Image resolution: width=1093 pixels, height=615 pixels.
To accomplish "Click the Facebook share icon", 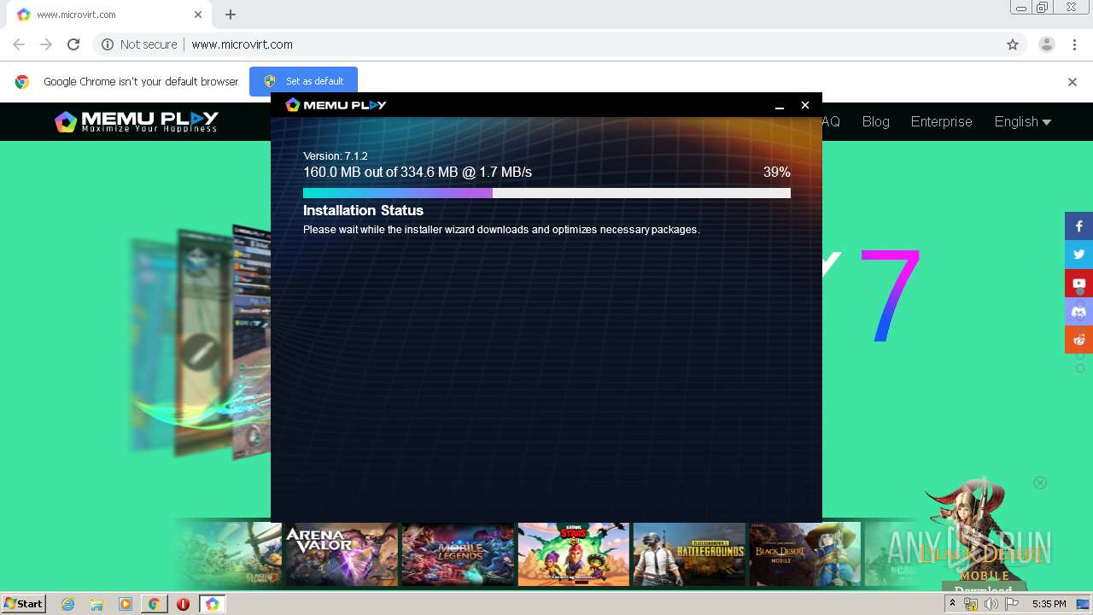I will click(1078, 226).
